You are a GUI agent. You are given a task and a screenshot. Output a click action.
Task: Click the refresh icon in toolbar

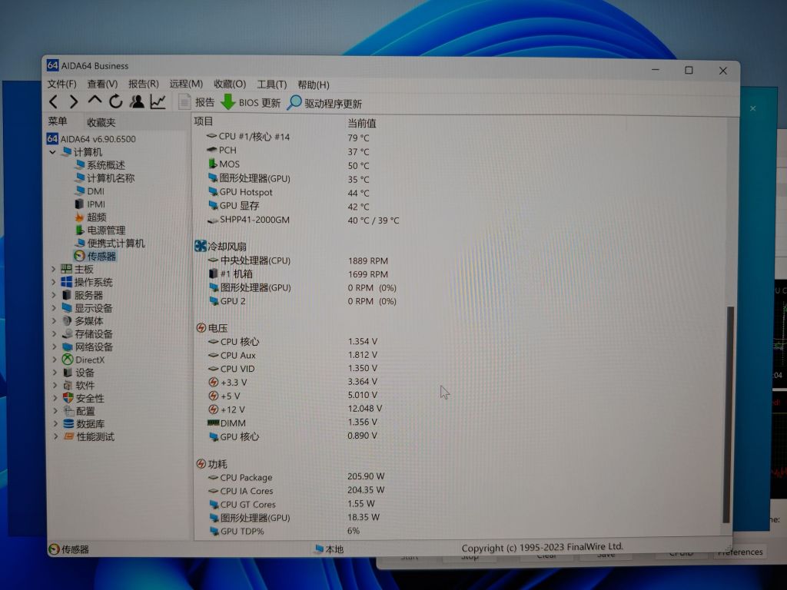tap(115, 101)
